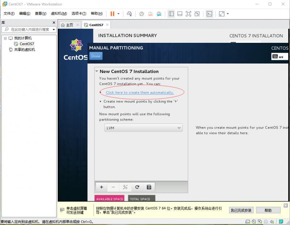Reload storage configuration refresh icon

click(137, 187)
